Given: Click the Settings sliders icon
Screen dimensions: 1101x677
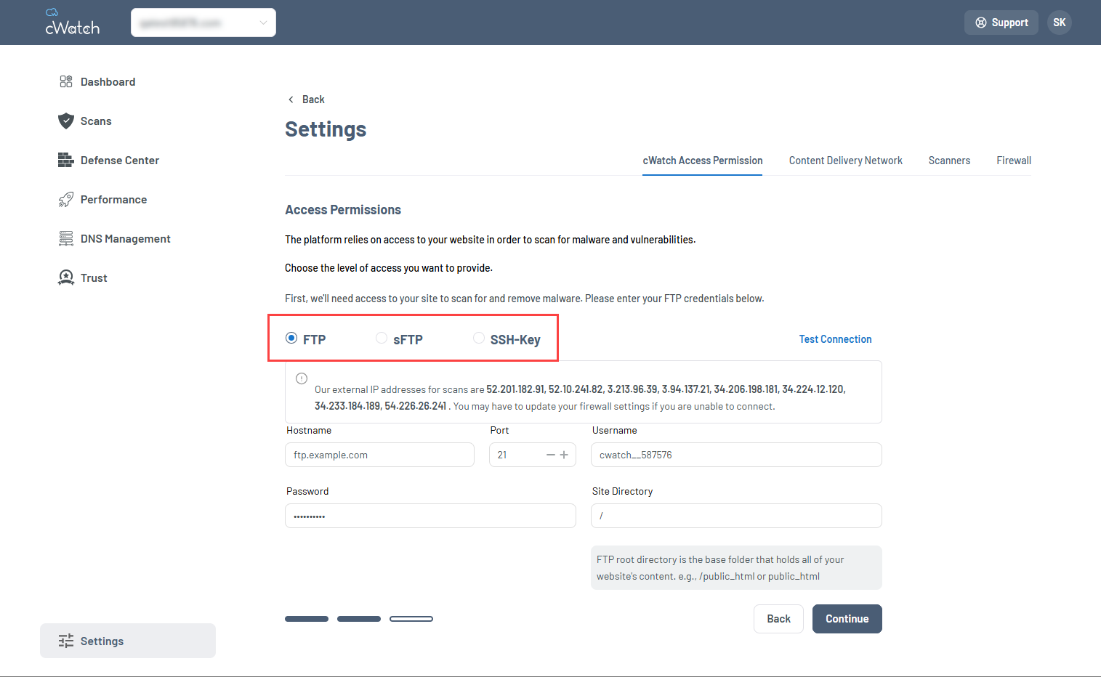Looking at the screenshot, I should coord(66,641).
